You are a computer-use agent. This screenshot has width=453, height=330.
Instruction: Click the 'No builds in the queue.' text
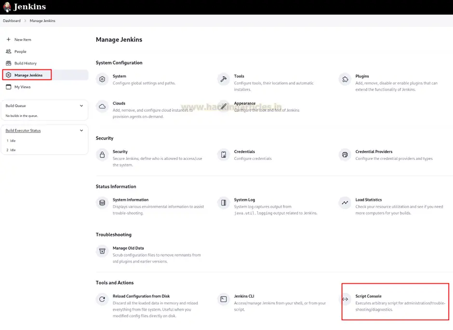coord(22,116)
